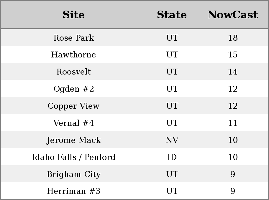Image resolution: width=269 pixels, height=200 pixels.
Task: Select Idaho Falls / Penford site cell
Action: 74,157
